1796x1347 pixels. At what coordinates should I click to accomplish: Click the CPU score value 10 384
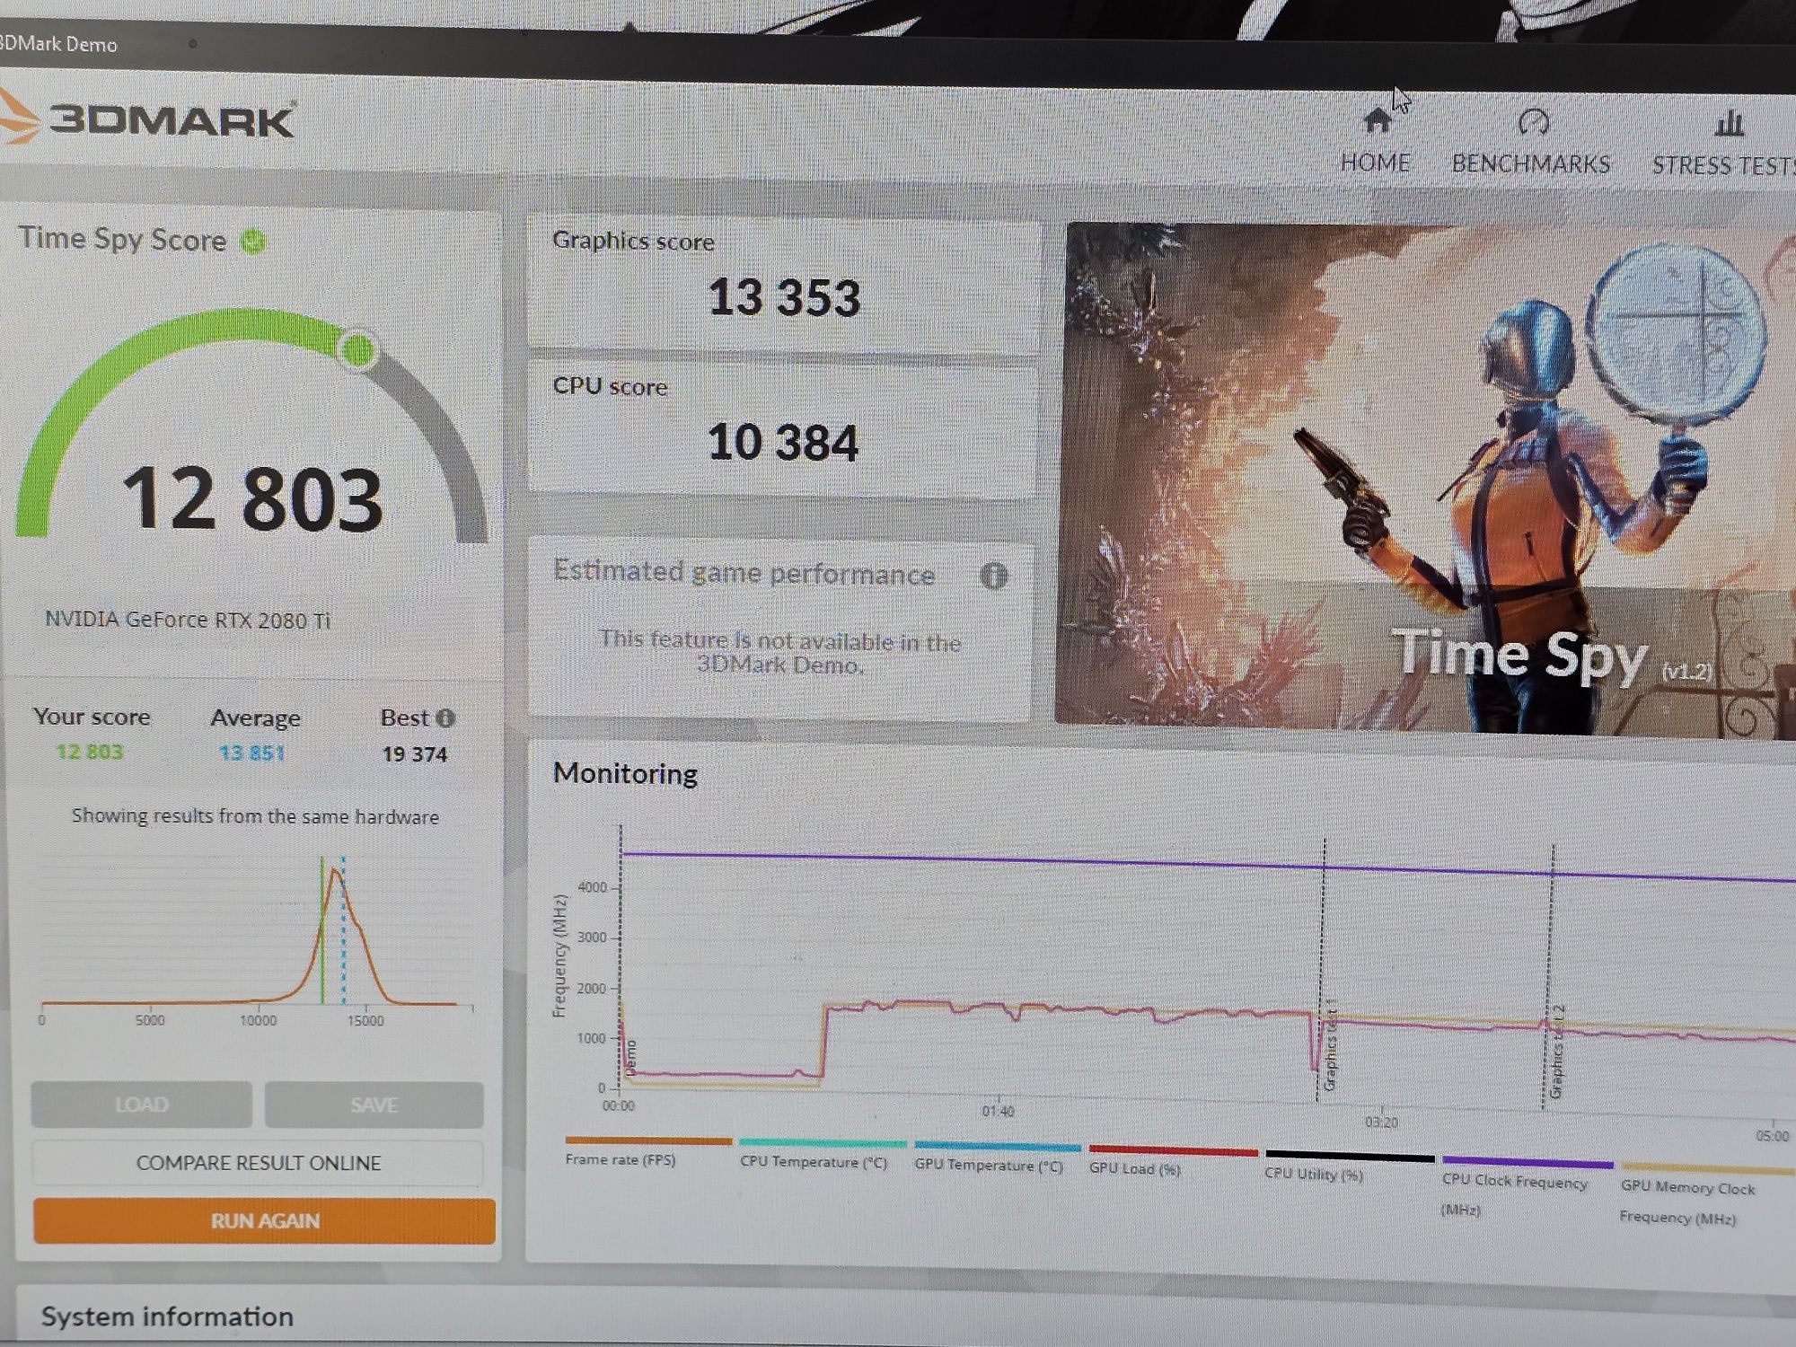(x=782, y=443)
